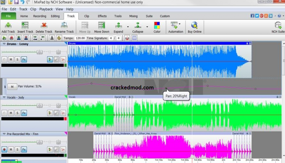
Task: Open the blue Help question mark icon
Action: [279, 16]
